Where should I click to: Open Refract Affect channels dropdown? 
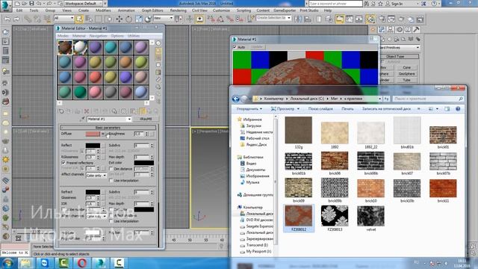(x=96, y=216)
